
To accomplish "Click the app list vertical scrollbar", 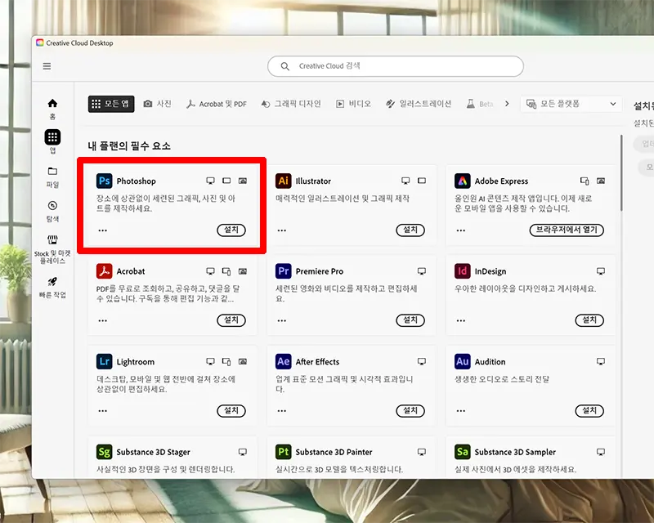I will tap(621, 172).
